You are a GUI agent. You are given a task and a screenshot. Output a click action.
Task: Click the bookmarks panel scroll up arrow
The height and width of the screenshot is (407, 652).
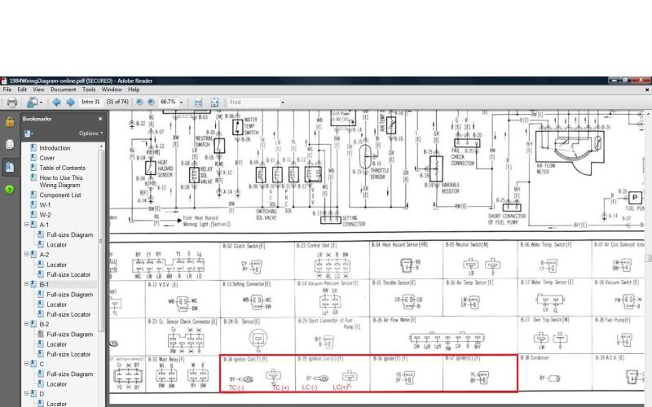click(x=101, y=147)
